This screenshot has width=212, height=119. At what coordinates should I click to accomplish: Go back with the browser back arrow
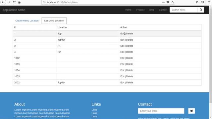coord(3,2)
